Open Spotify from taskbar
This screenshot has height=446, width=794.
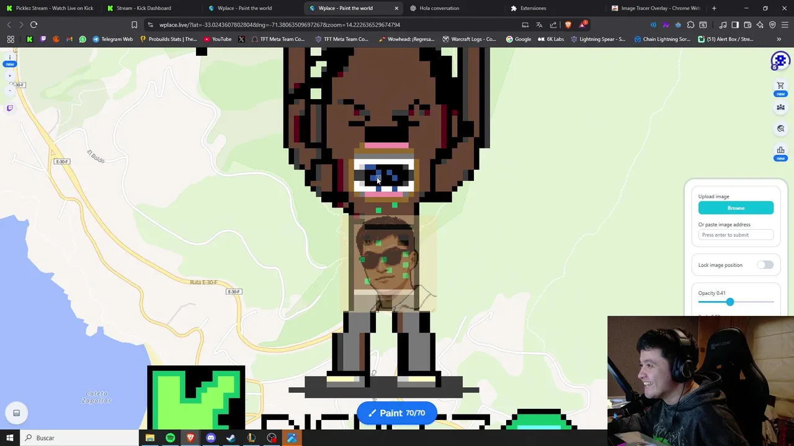pyautogui.click(x=170, y=438)
